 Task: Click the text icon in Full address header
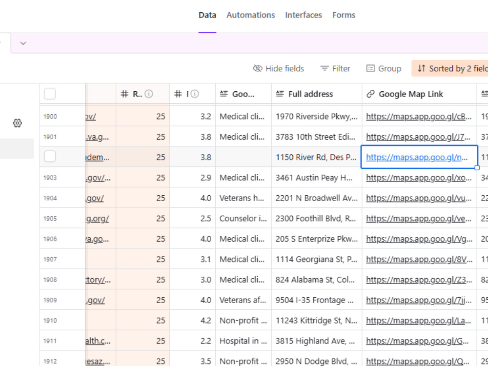pos(280,94)
